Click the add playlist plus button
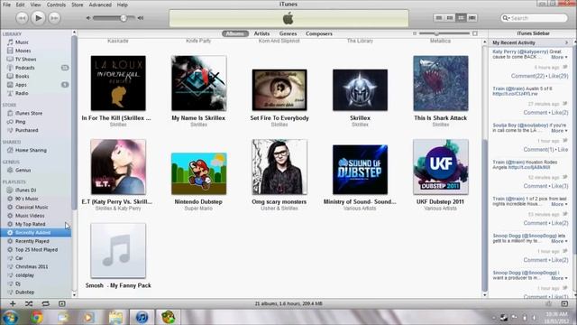This screenshot has height=325, width=577. click(x=13, y=303)
